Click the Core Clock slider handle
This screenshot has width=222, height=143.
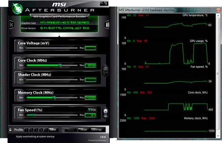point(60,65)
